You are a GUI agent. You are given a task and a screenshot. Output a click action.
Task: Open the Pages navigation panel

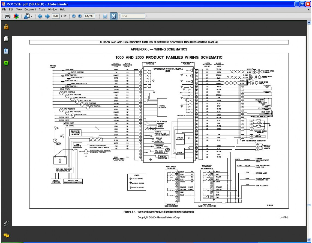point(6,39)
